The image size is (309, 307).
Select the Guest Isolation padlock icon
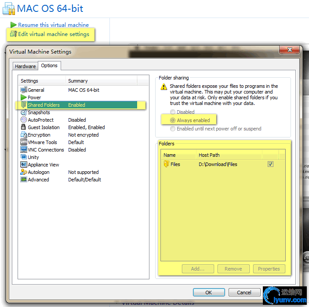coord(23,127)
